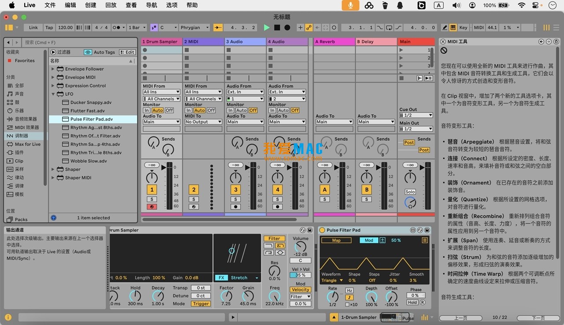
Task: Toggle Pulse Filter Pad device on/off
Action: pos(322,230)
